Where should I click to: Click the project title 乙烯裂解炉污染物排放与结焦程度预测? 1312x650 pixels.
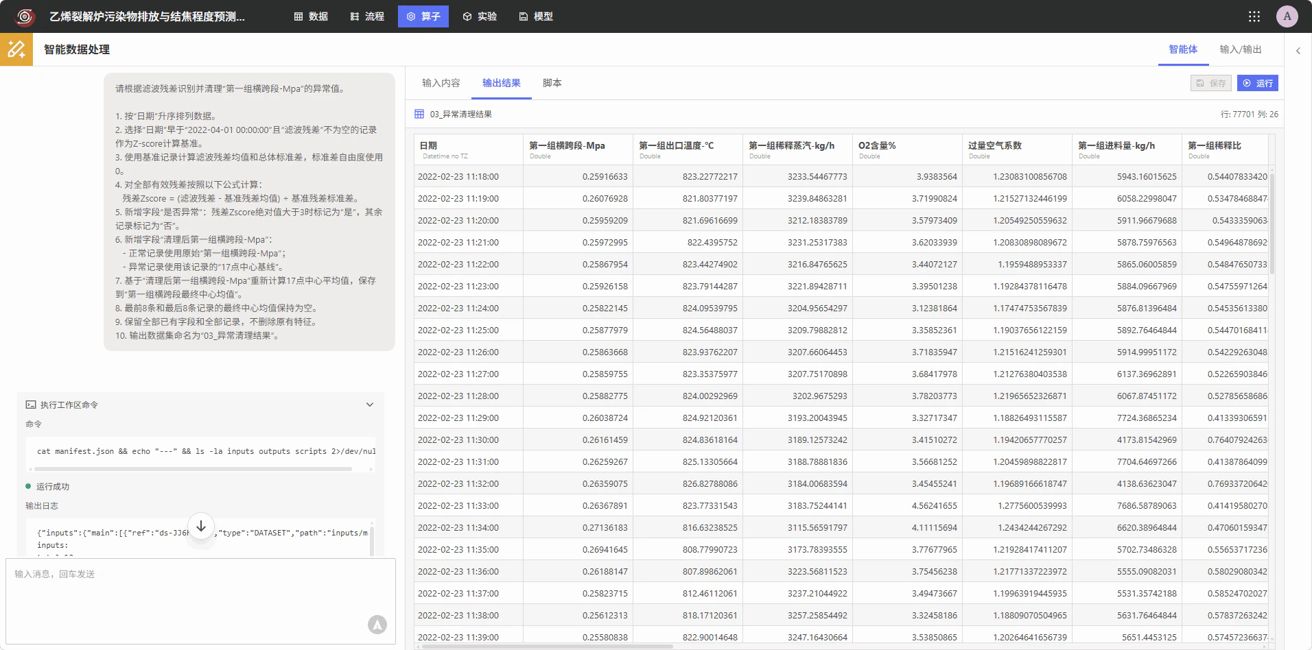point(147,16)
